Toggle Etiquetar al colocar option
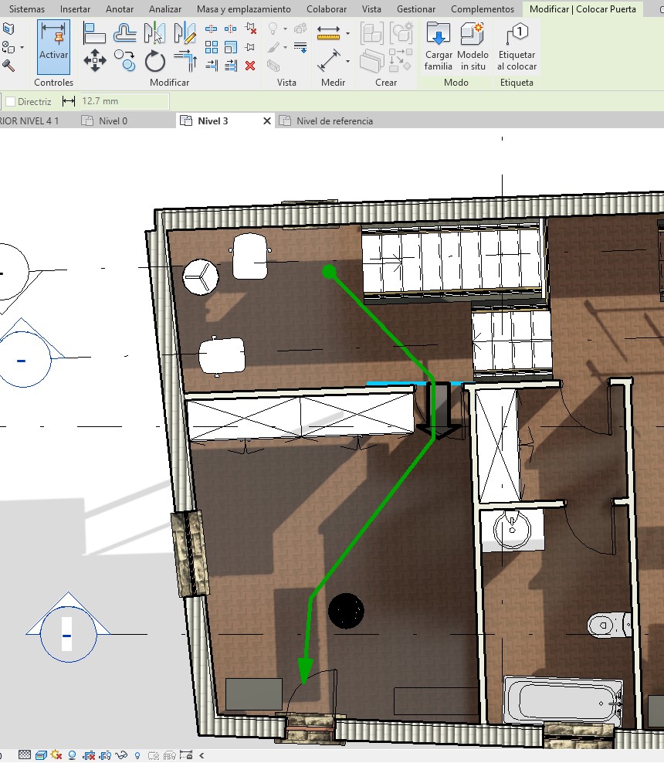This screenshot has width=664, height=763. [517, 46]
